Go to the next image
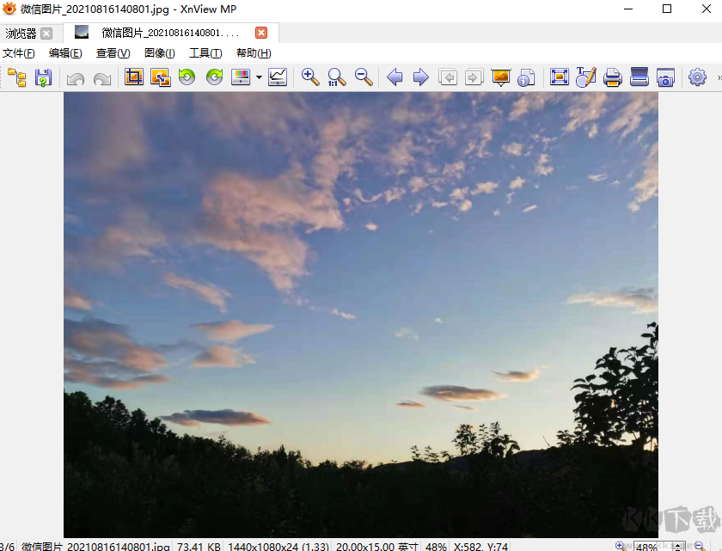 420,77
